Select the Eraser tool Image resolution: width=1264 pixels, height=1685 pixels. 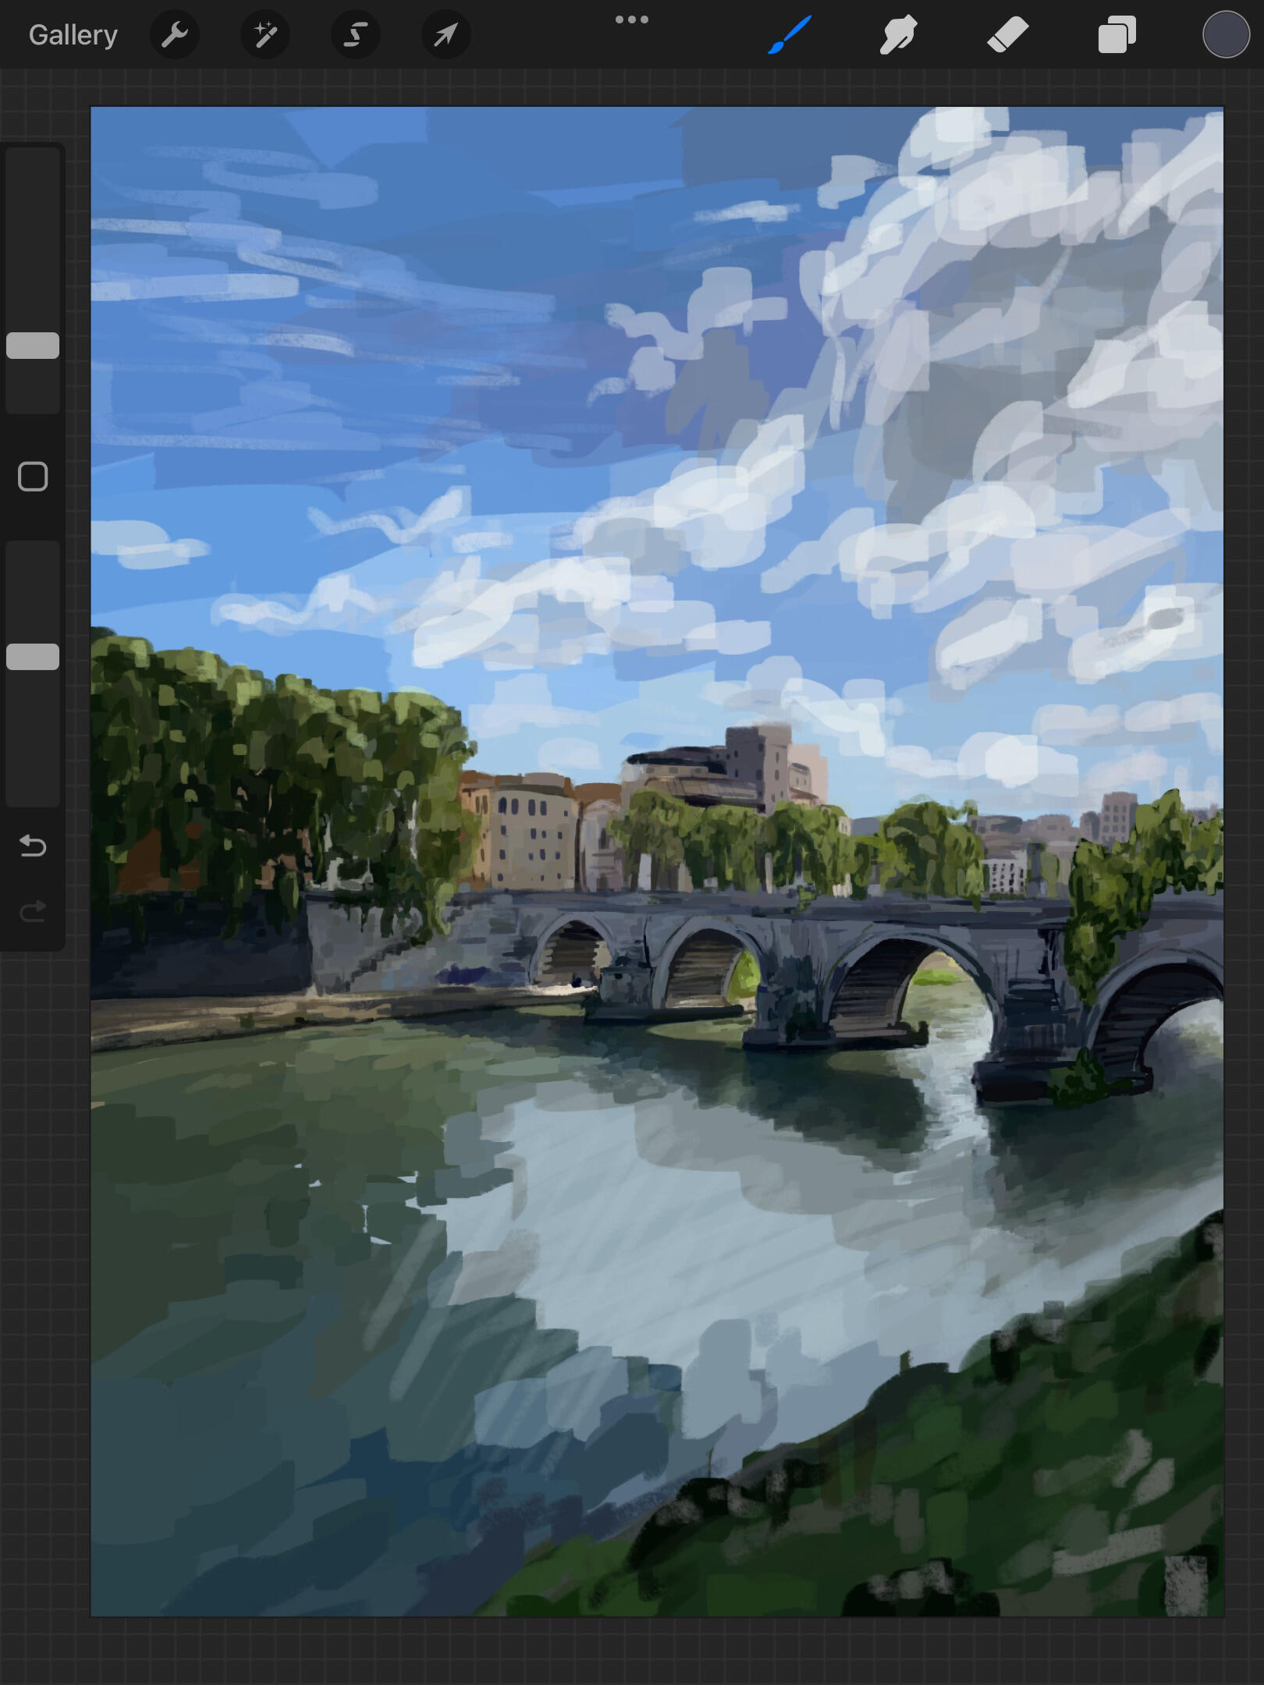(x=1007, y=35)
